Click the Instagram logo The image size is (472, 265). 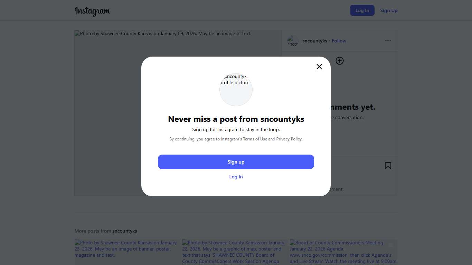(x=92, y=11)
